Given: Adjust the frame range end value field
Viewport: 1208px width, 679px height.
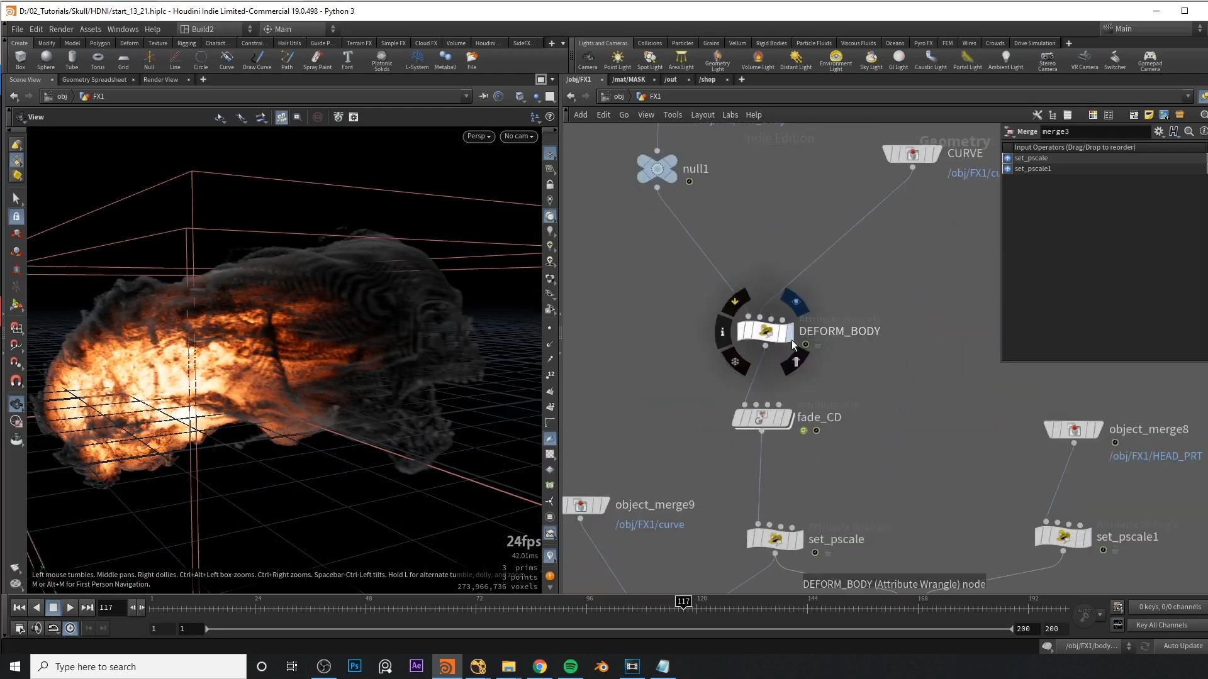Looking at the screenshot, I should [1053, 627].
